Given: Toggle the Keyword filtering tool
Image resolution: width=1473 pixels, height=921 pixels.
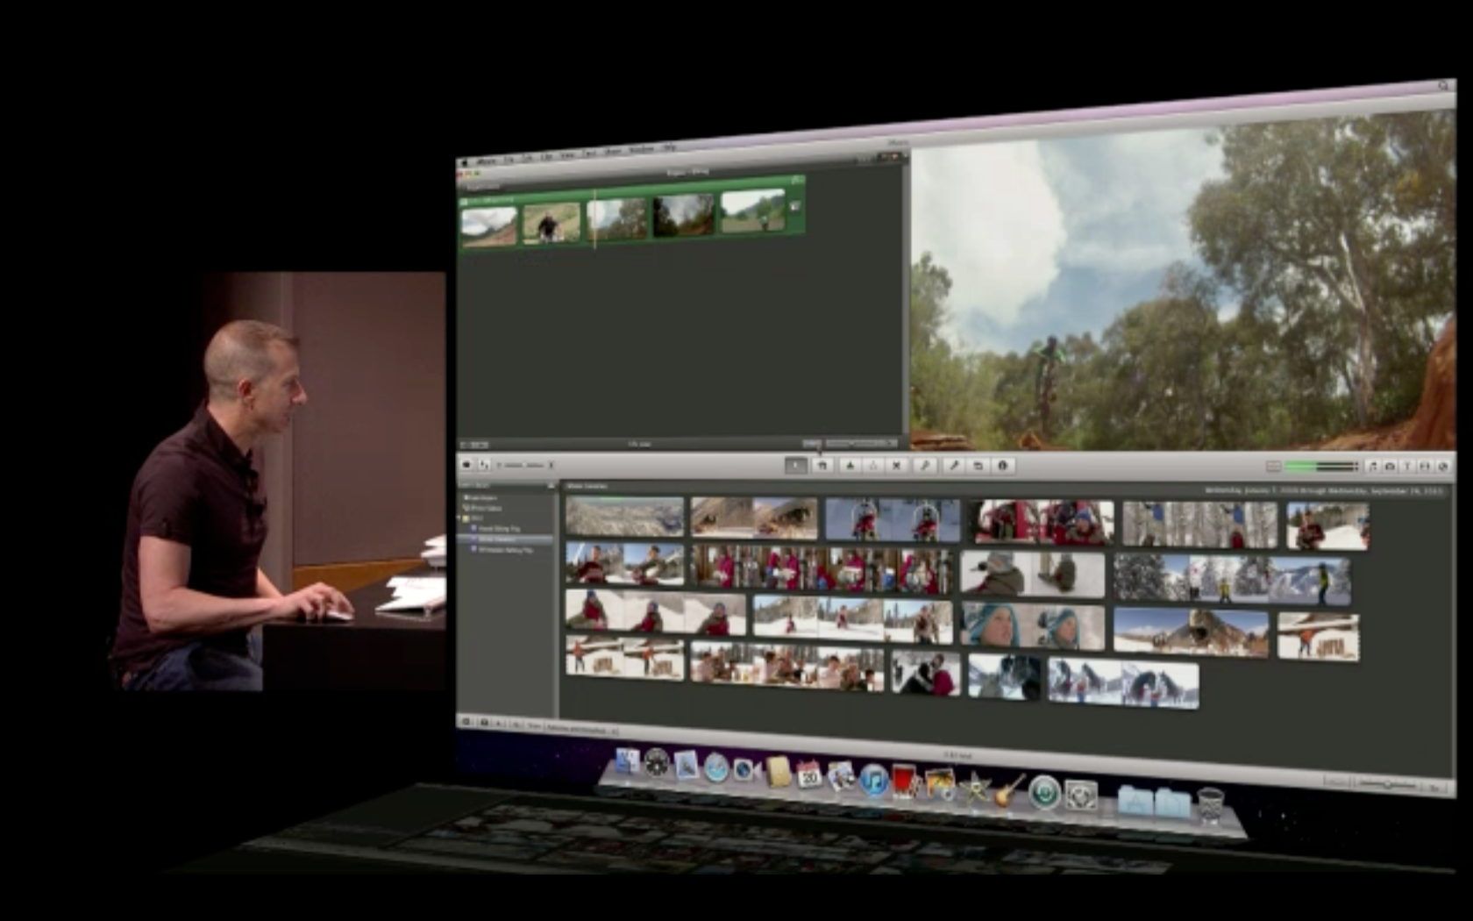Looking at the screenshot, I should 925,466.
